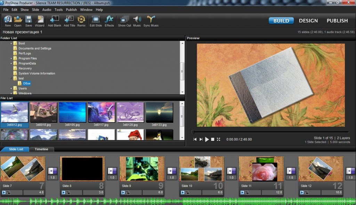Click the Sync Music icon

[x=151, y=19]
